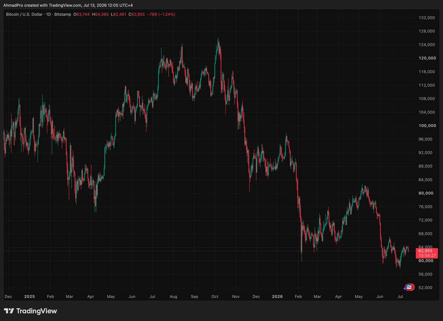
Task: Click the −789 (−1.24%) change value
Action: [161, 14]
